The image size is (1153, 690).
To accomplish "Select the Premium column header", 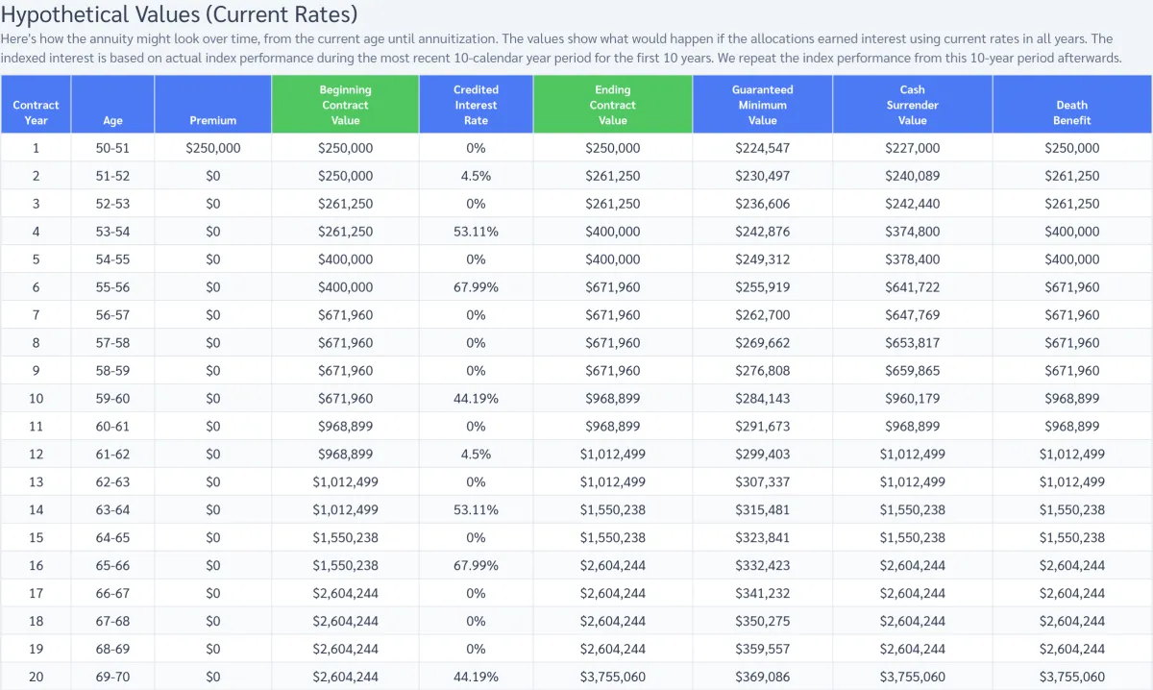I will [213, 121].
